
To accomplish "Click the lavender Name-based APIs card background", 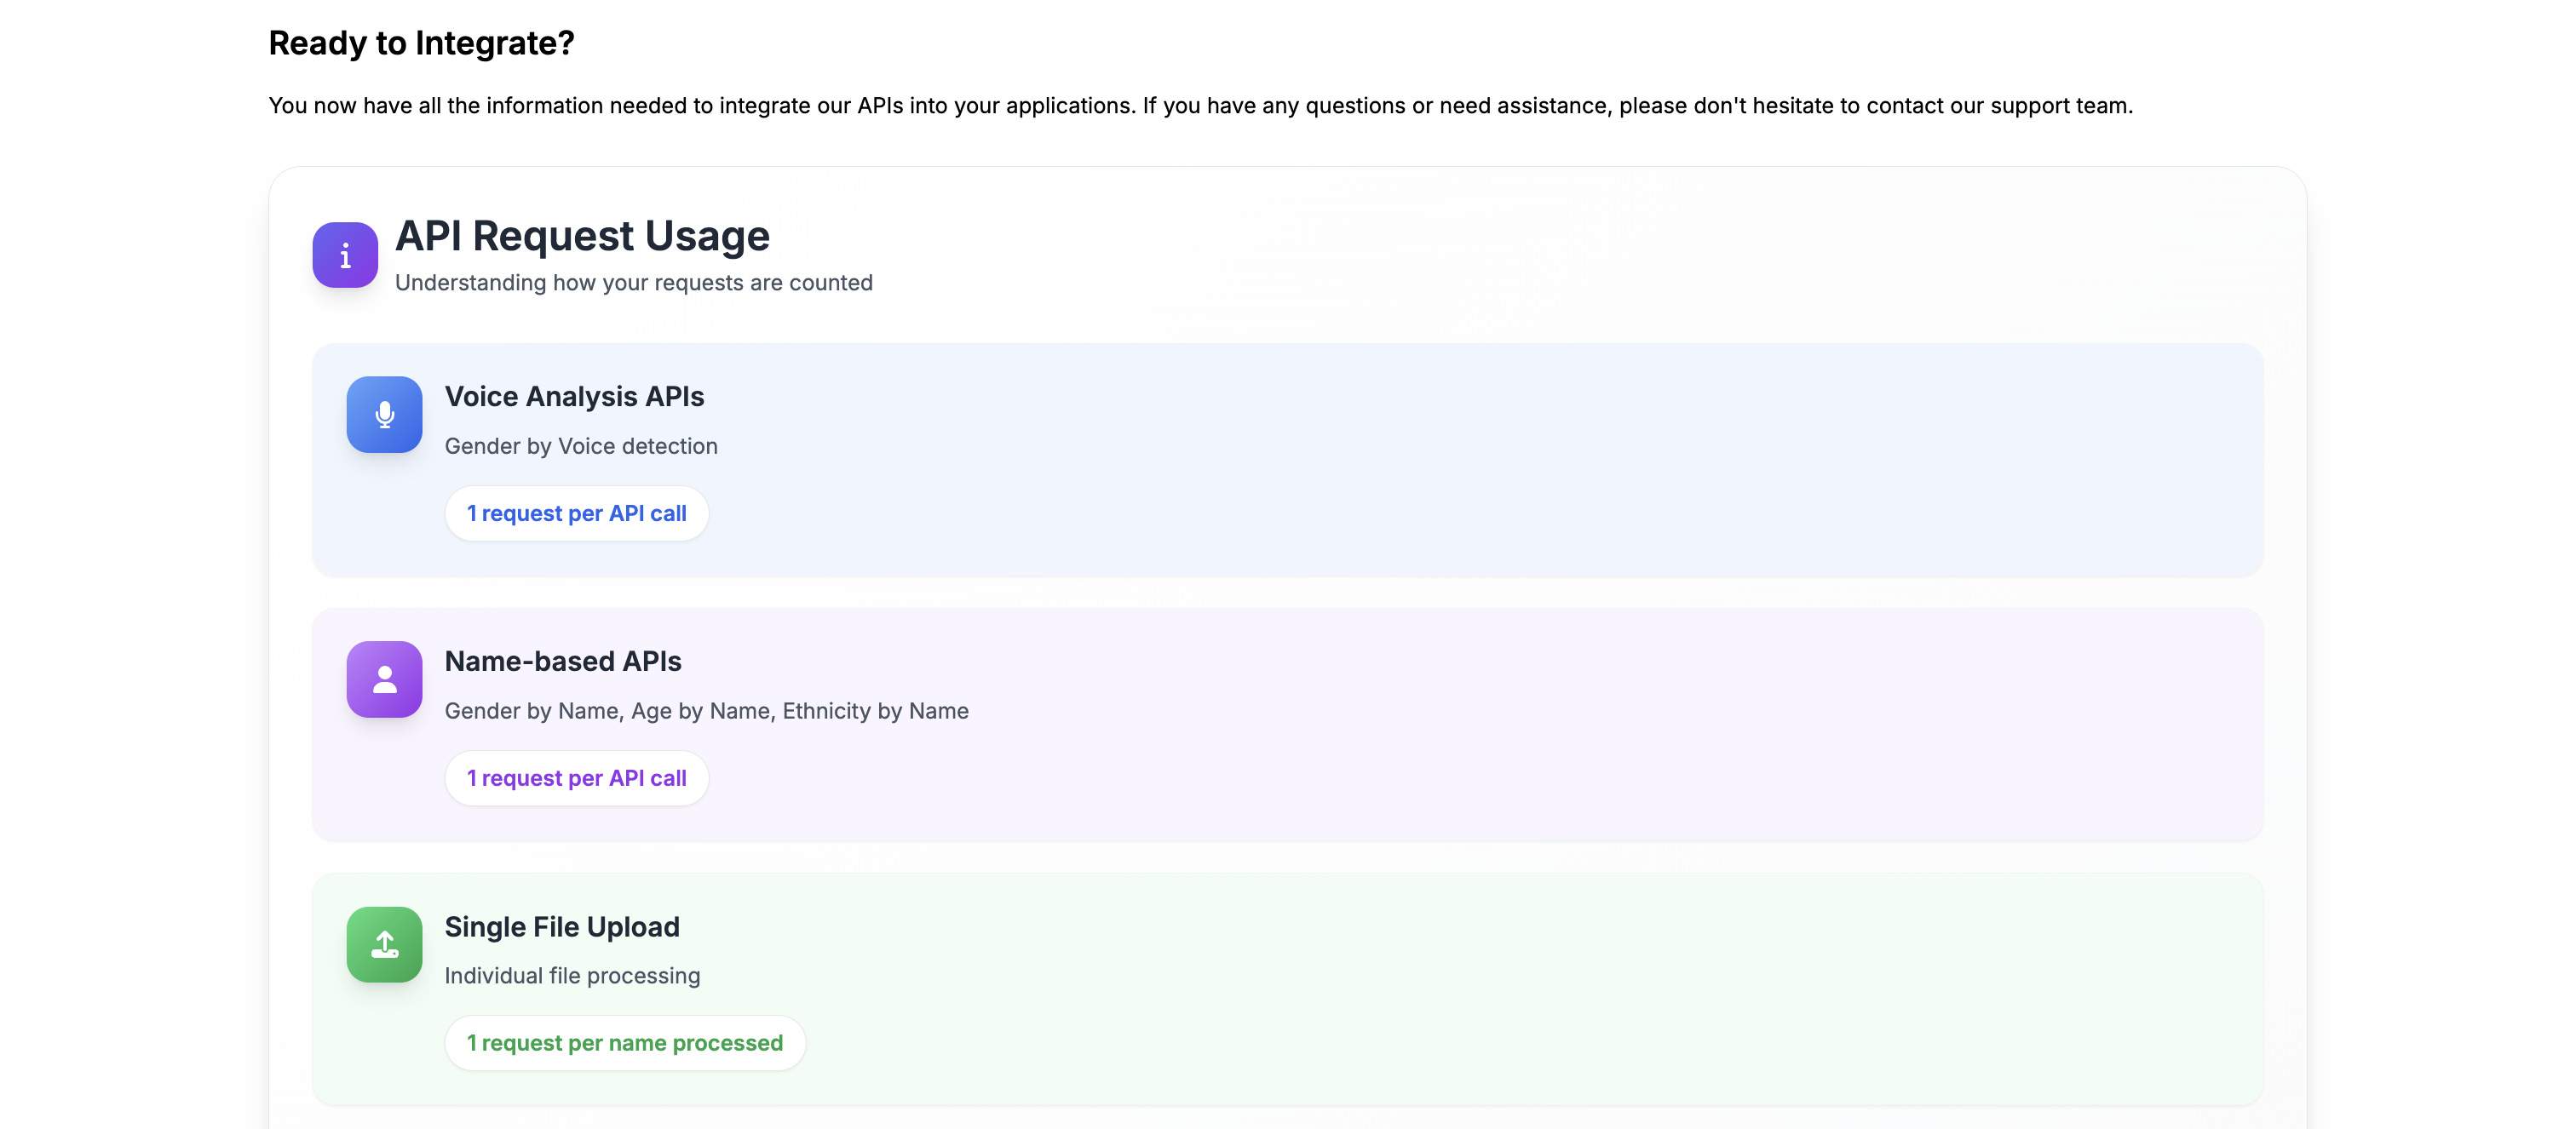I will (x=1500, y=725).
